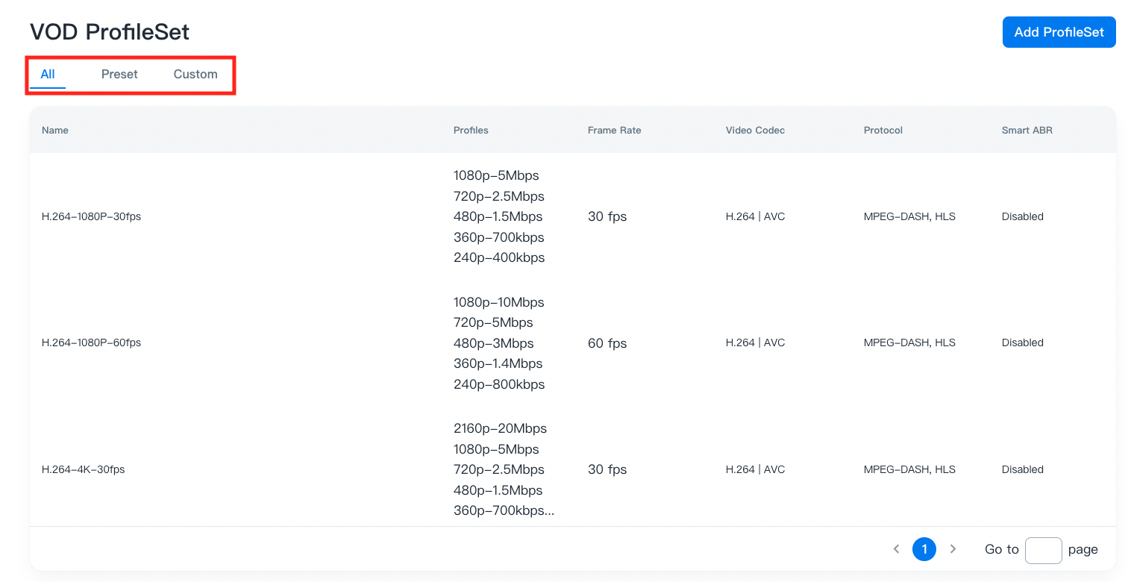Click the Smart ABR column header

tap(1027, 131)
